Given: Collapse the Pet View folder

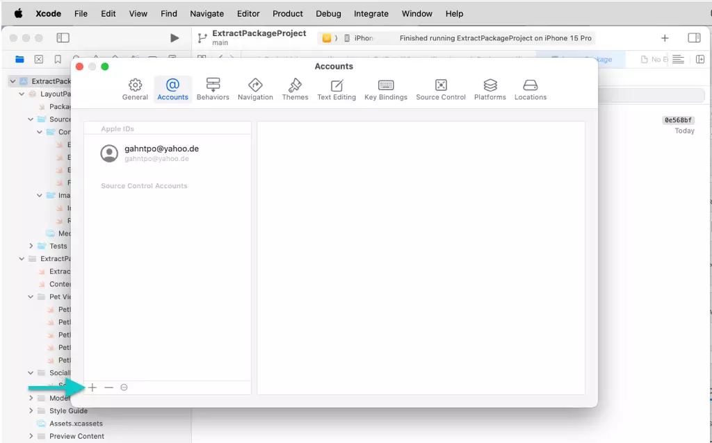Looking at the screenshot, I should (x=31, y=297).
